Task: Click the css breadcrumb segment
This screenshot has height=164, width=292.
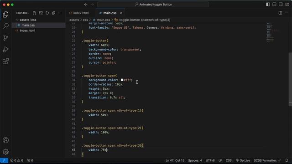Action: 85,20
